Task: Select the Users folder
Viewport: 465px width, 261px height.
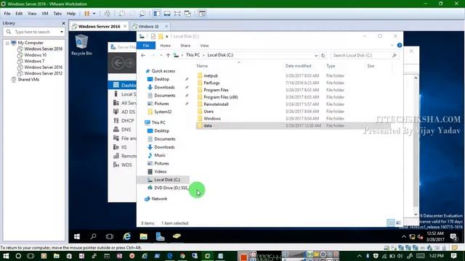Action: 209,111
